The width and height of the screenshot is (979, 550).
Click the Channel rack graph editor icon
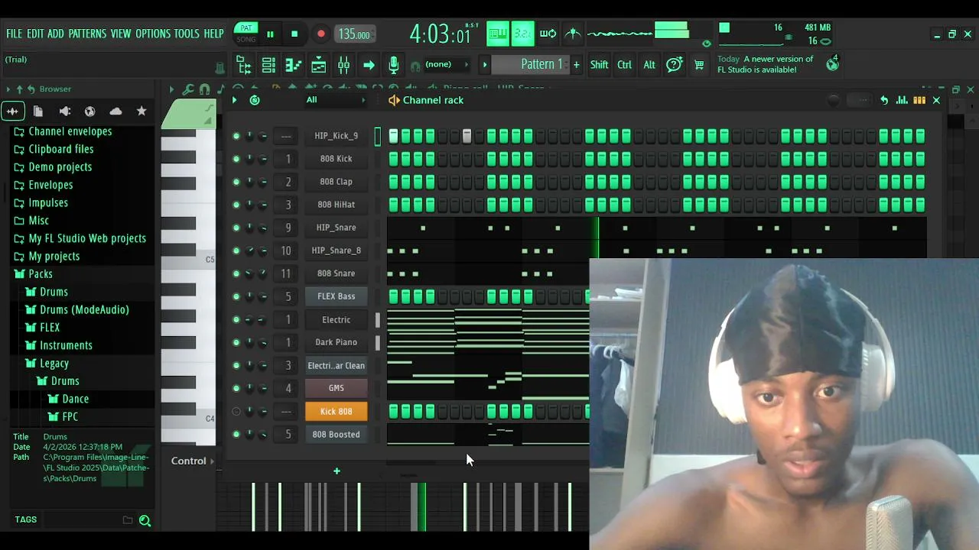[902, 100]
